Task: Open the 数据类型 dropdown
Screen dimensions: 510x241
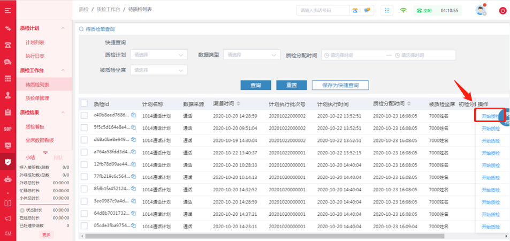Action: tap(252, 55)
